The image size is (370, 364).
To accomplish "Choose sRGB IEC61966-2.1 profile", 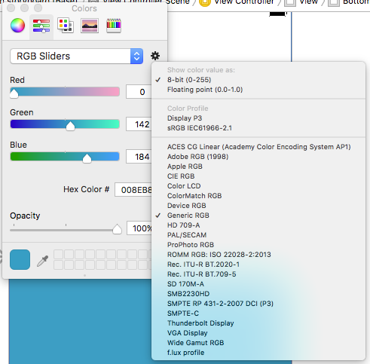I will [258, 128].
